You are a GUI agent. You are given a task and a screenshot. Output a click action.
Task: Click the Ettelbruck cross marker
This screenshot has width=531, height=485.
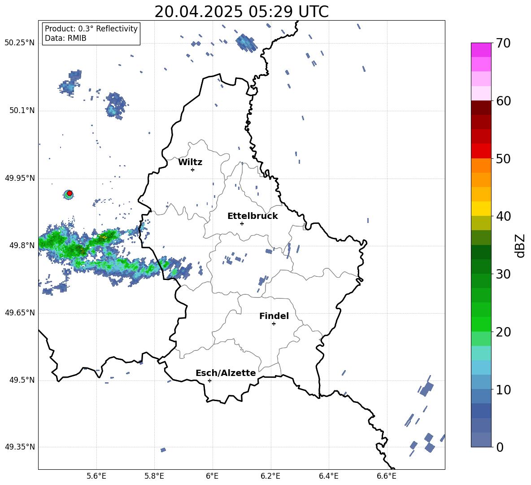[242, 223]
